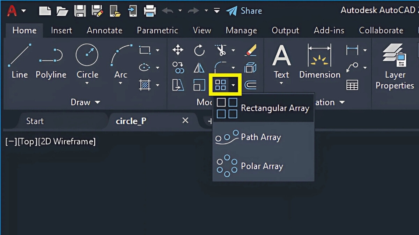The height and width of the screenshot is (235, 419).
Task: Choose Polar Array from the menu
Action: [x=263, y=166]
